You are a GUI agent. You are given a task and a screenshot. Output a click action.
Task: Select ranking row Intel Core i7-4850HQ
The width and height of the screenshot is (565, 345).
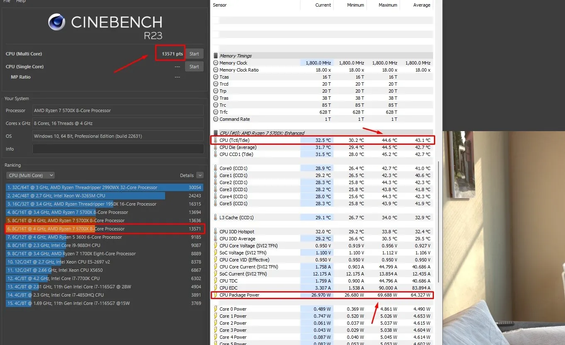click(x=105, y=295)
